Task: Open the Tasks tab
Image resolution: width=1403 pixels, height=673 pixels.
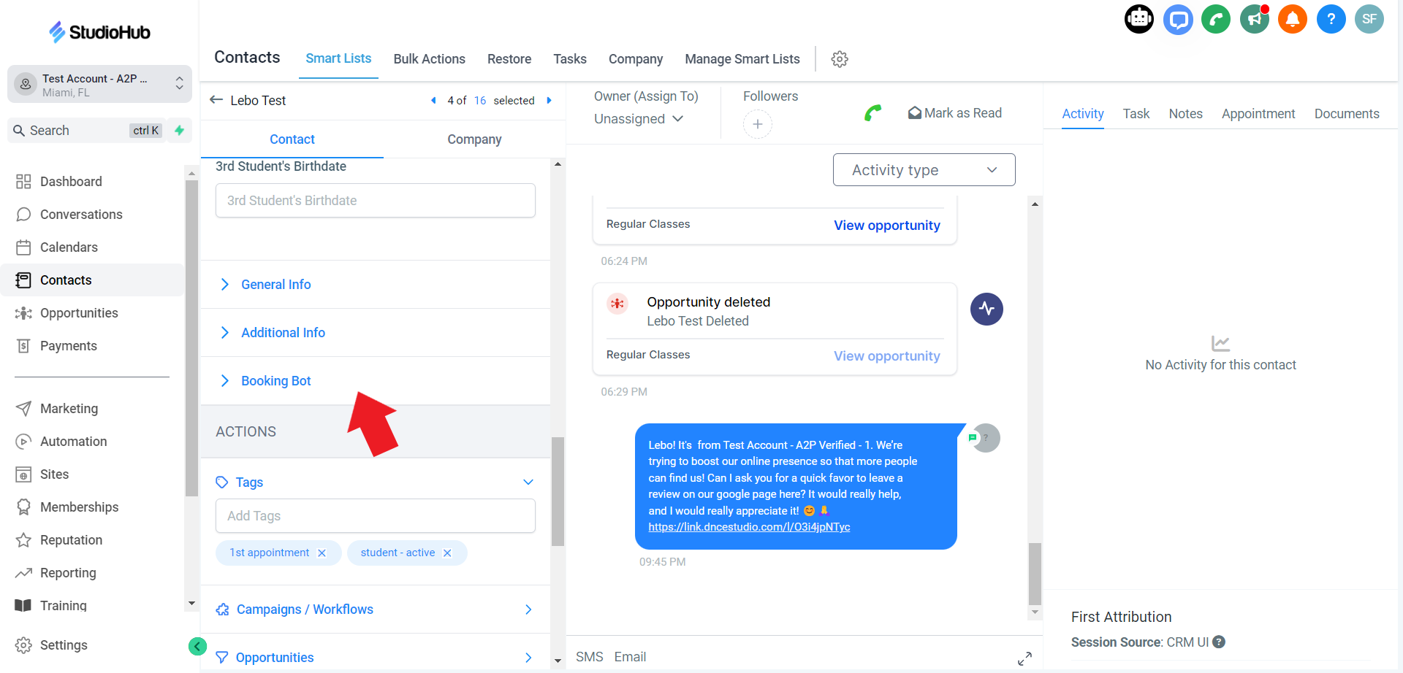Action: (x=570, y=59)
